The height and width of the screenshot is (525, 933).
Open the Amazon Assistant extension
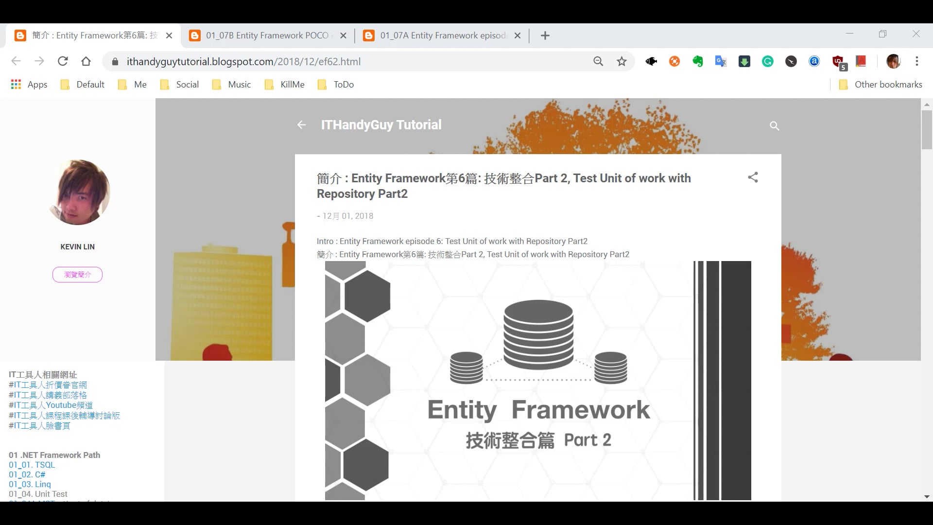[813, 61]
